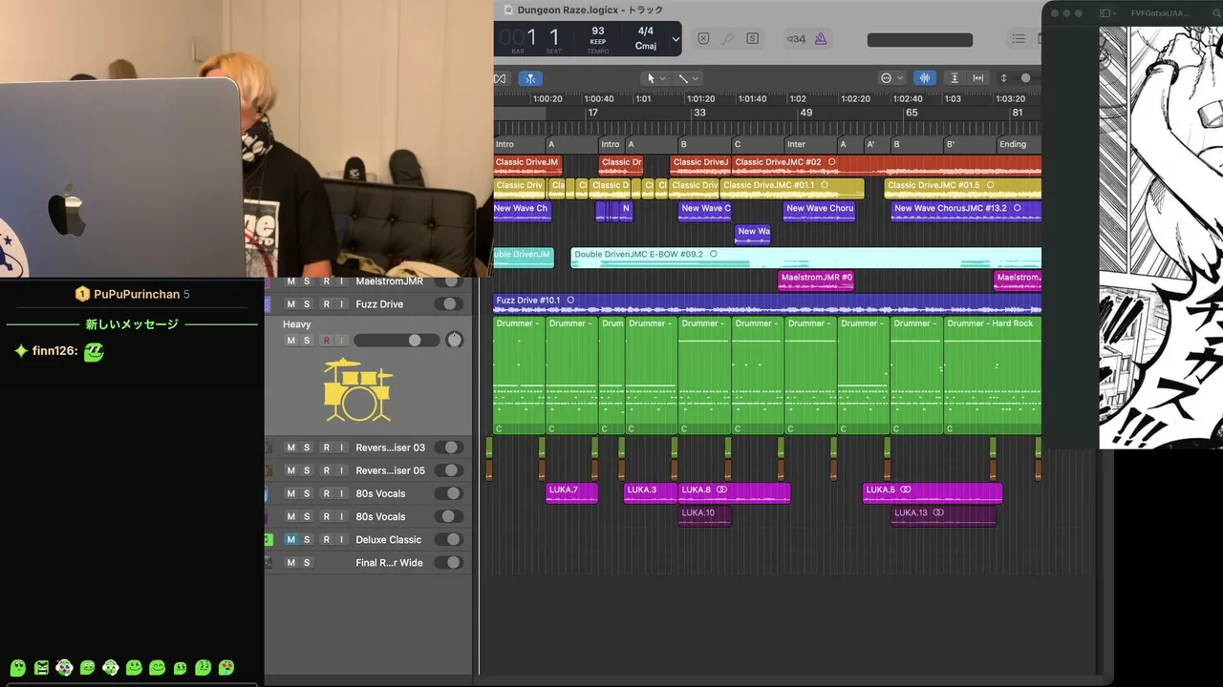The image size is (1223, 687).
Task: Click the vertical zoom arrows icon
Action: point(1003,78)
